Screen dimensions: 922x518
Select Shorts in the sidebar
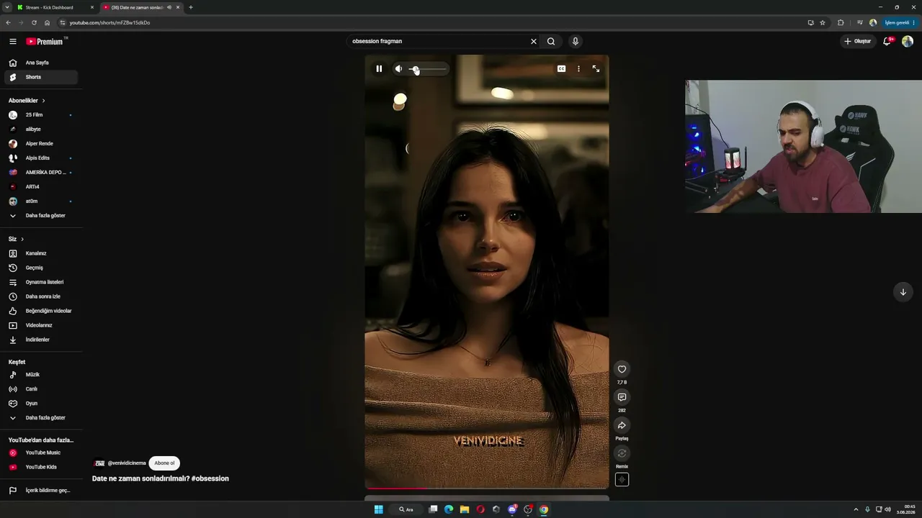tap(41, 77)
